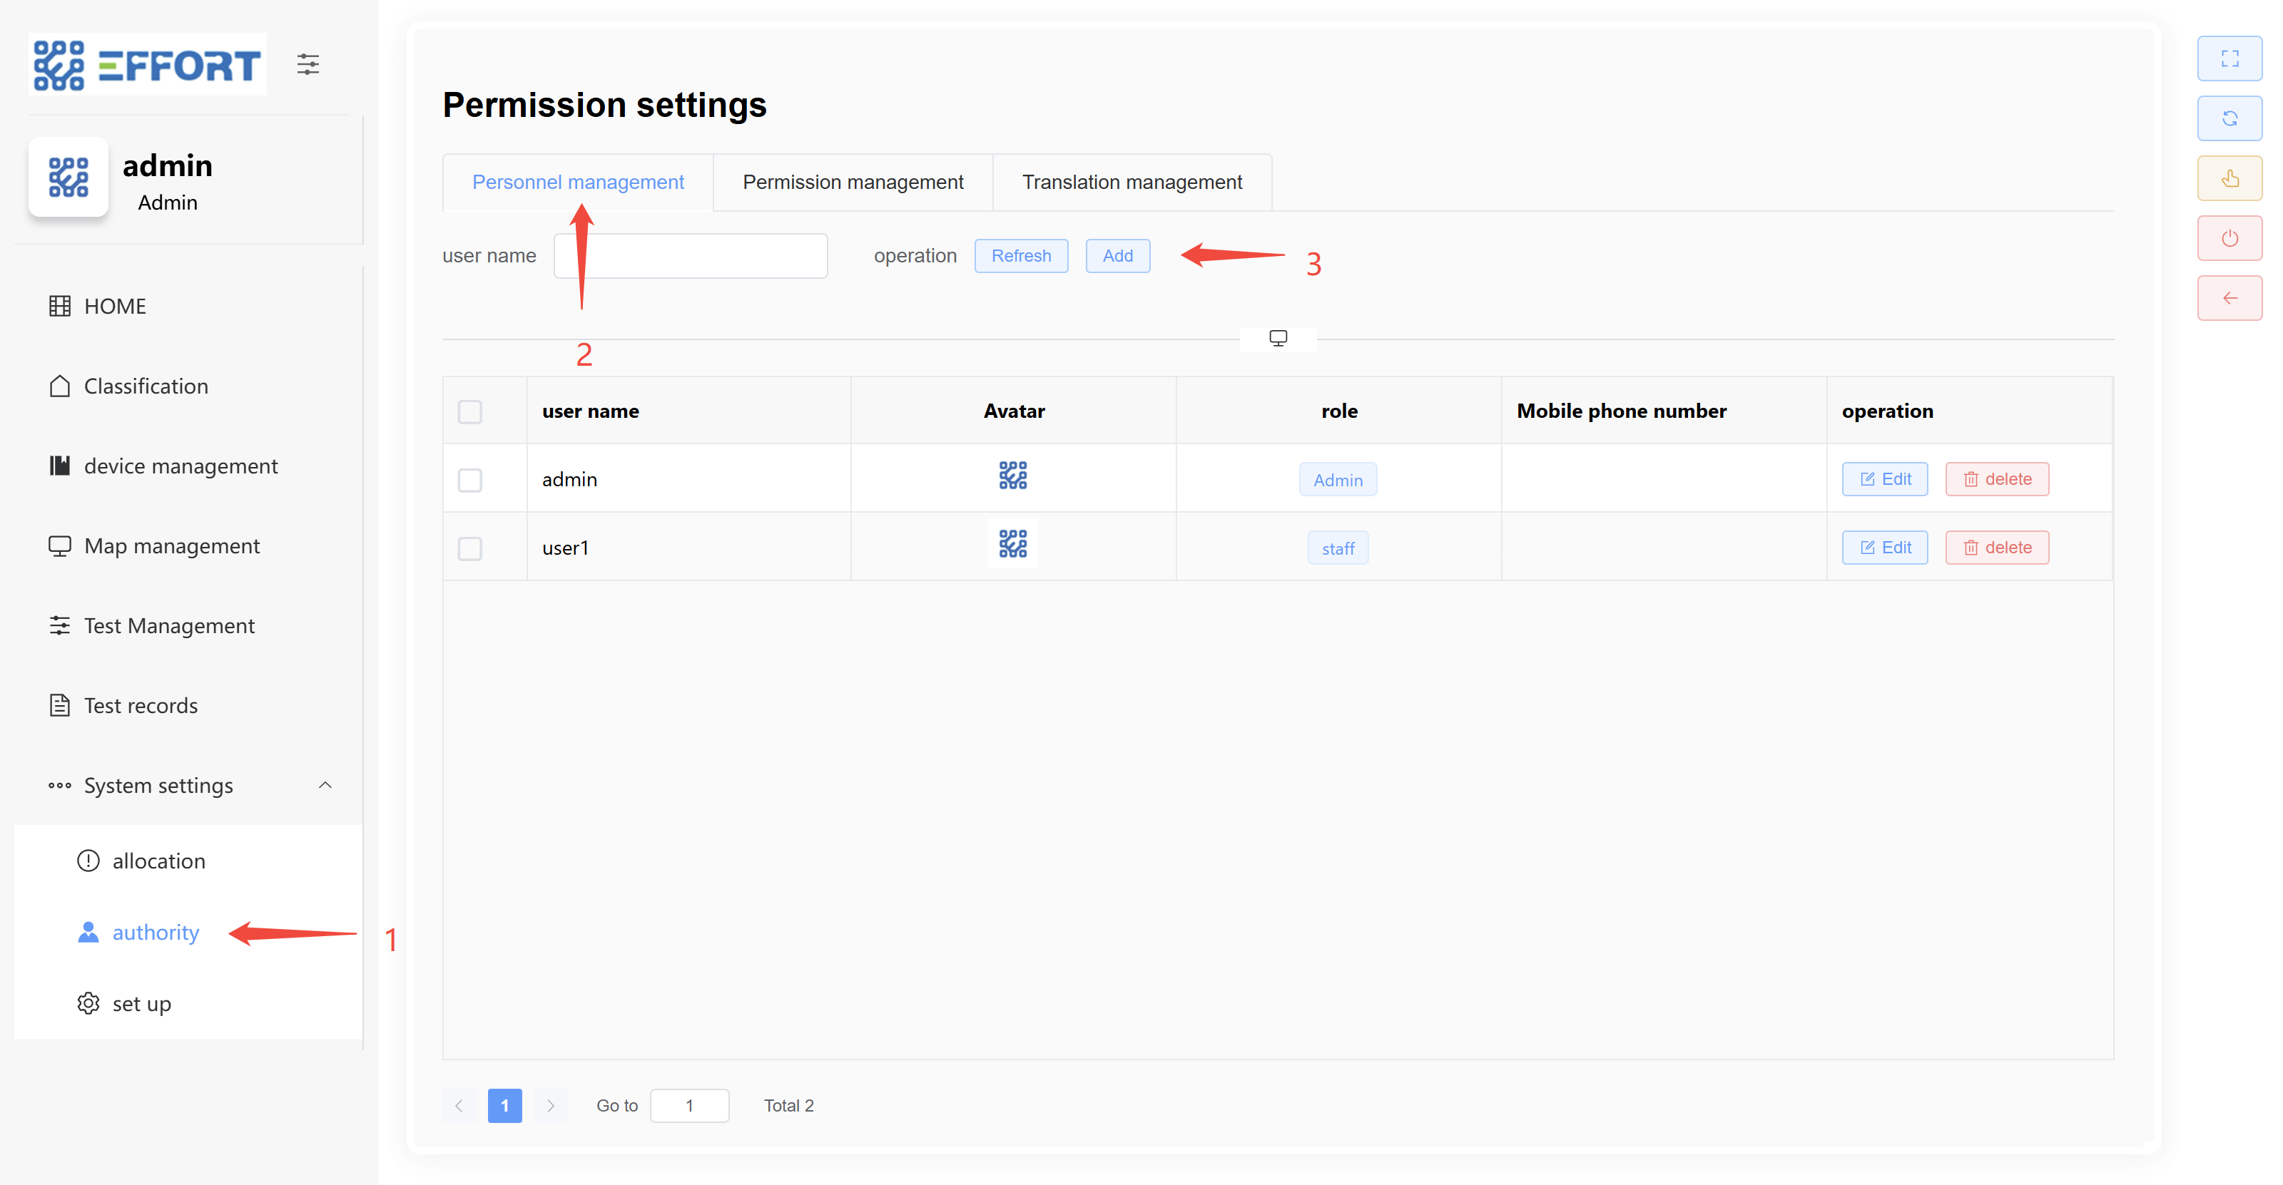Click the blue refresh icon on right
The width and height of the screenshot is (2283, 1185).
2229,118
